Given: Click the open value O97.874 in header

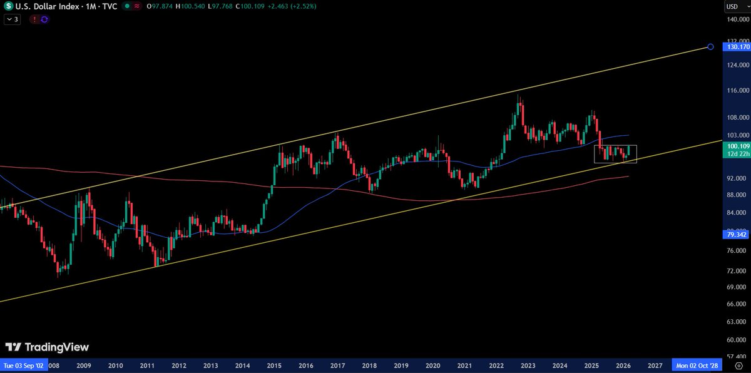Looking at the screenshot, I should click(x=160, y=6).
